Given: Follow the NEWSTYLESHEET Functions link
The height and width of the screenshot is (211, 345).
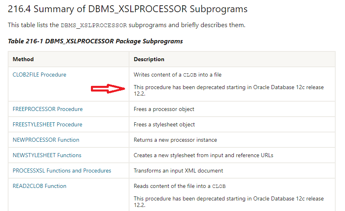Looking at the screenshot, I should pyautogui.click(x=47, y=155).
